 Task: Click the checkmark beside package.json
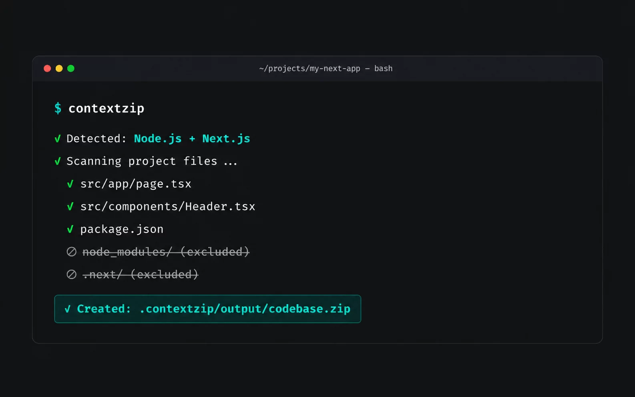pos(70,229)
